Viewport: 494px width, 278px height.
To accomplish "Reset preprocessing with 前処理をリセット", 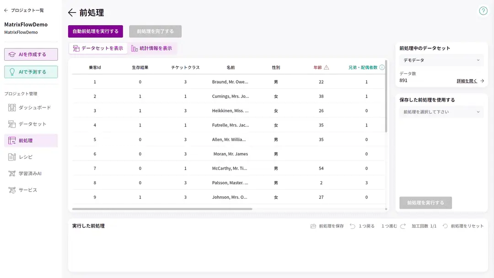I will [463, 226].
